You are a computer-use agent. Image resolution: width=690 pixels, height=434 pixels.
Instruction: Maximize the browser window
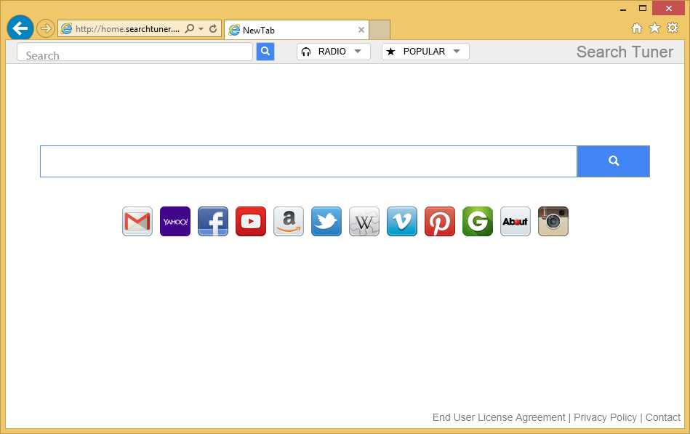pyautogui.click(x=643, y=9)
